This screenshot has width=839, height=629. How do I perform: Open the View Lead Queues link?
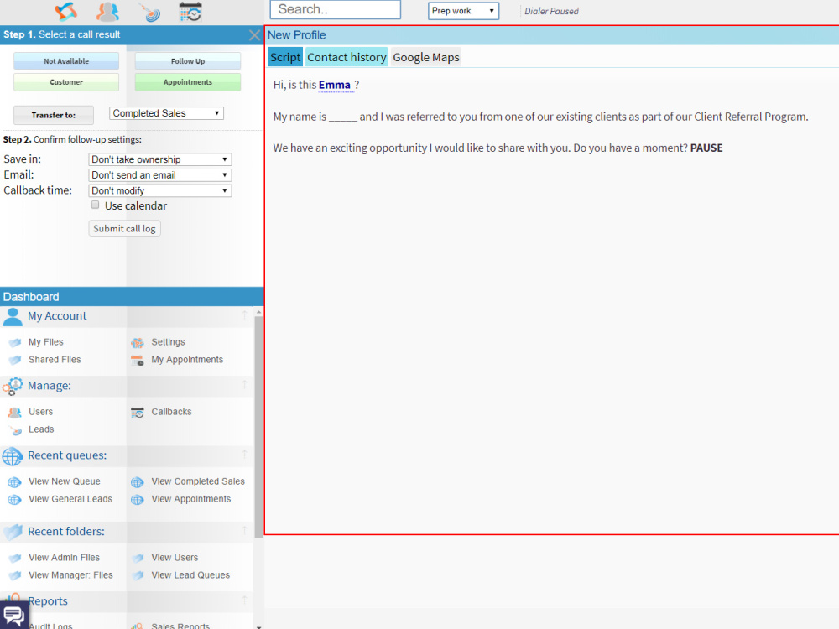pyautogui.click(x=190, y=575)
